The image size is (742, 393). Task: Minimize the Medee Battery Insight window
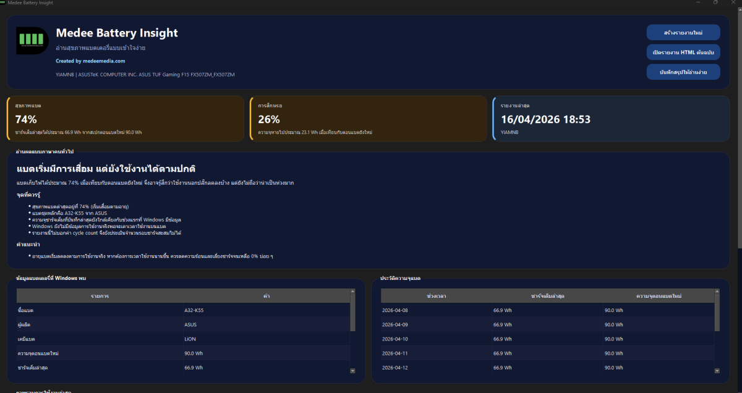pos(698,2)
